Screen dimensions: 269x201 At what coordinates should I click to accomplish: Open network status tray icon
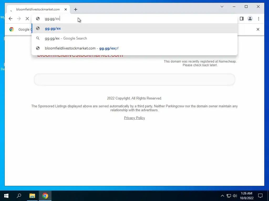click(229, 196)
